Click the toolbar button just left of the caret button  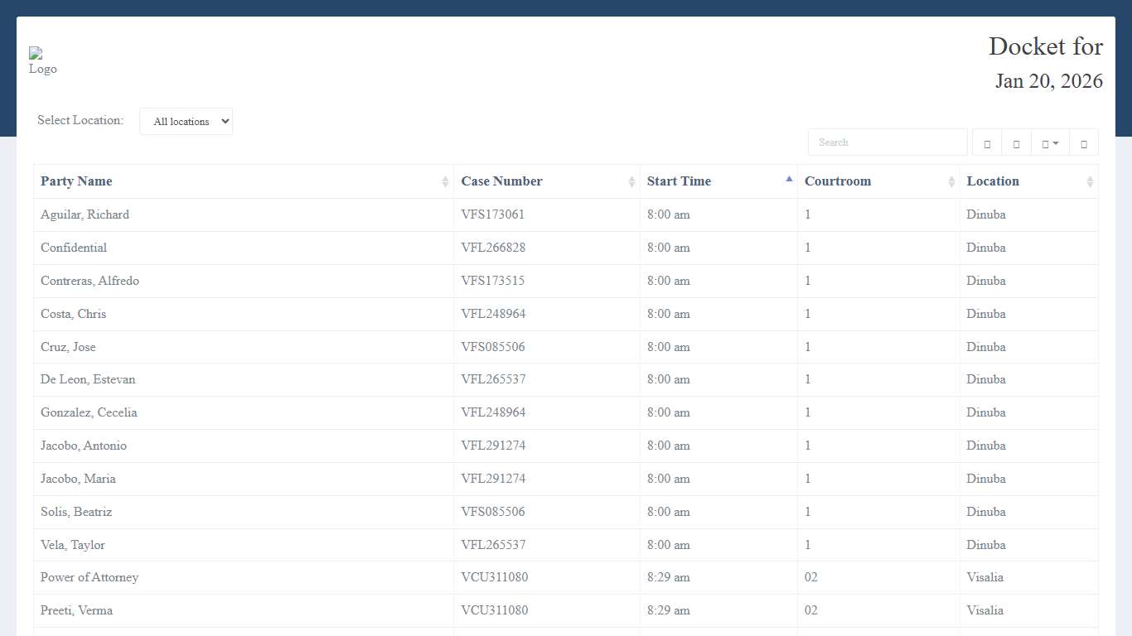pos(1016,142)
